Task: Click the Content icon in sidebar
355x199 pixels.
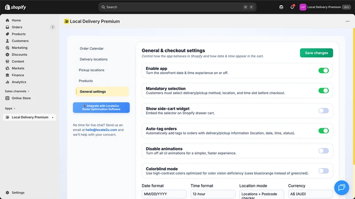Action: pos(8,61)
